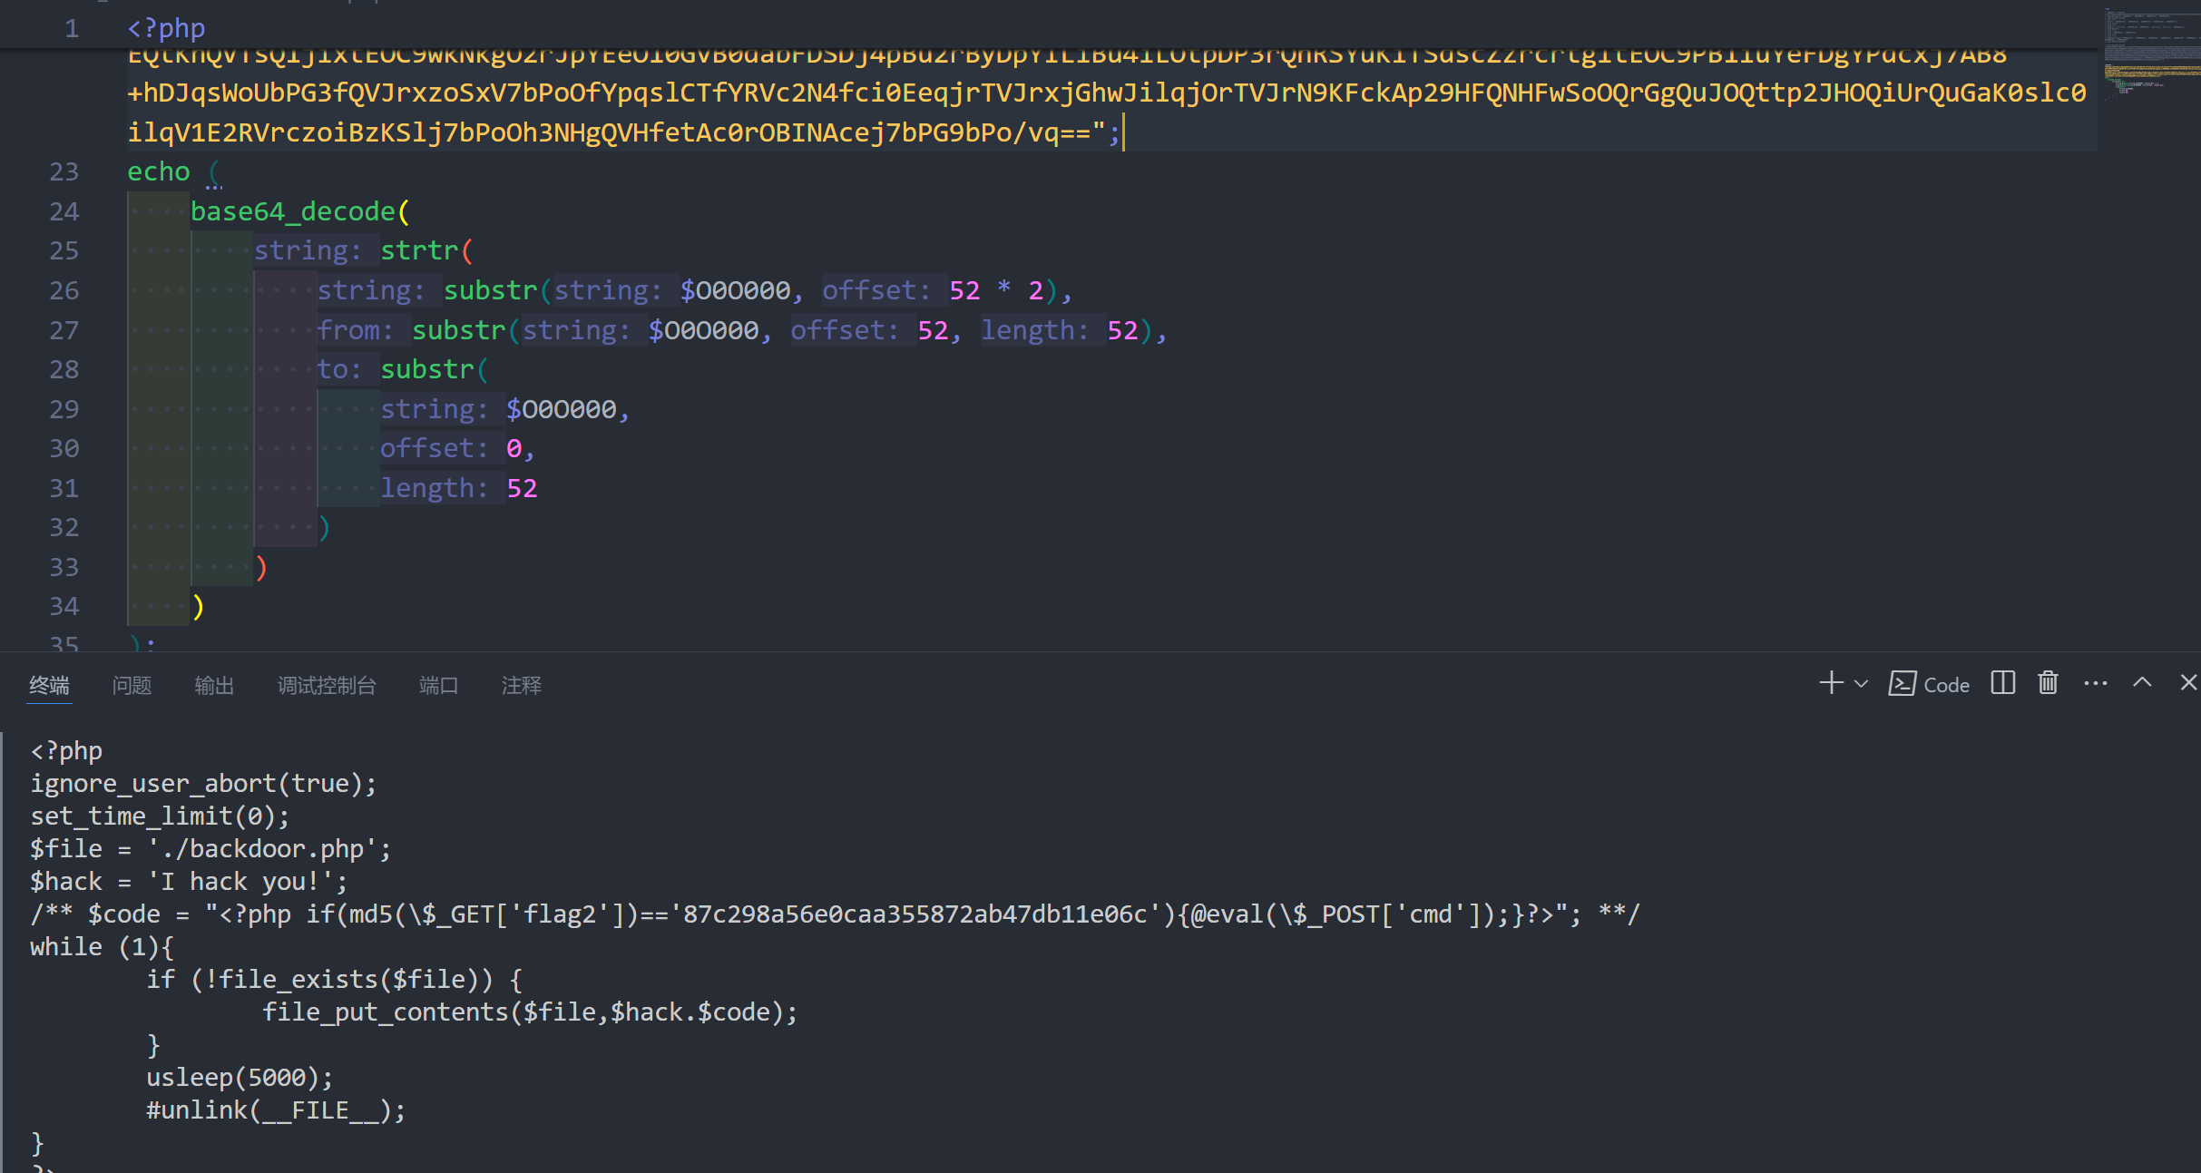
Task: Switch to the 问题 (Problems) tab
Action: (x=132, y=686)
